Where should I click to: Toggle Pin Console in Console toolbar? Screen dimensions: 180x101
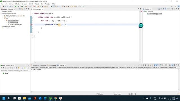pyautogui.click(x=160, y=65)
